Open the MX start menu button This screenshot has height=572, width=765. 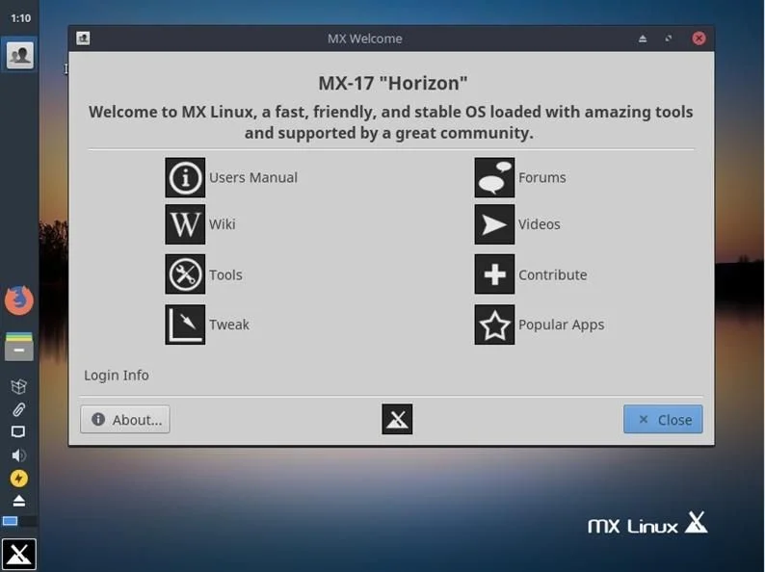tap(19, 555)
